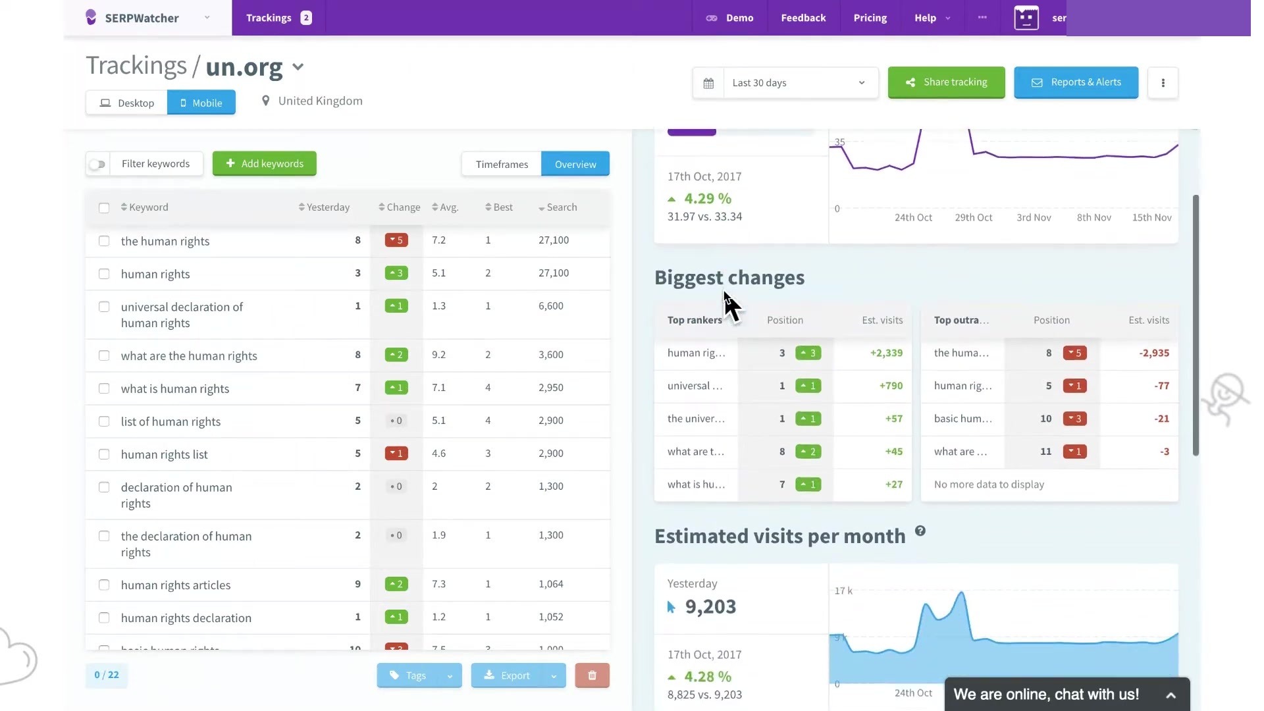Click 'human rig…' in Top rankers

point(696,354)
